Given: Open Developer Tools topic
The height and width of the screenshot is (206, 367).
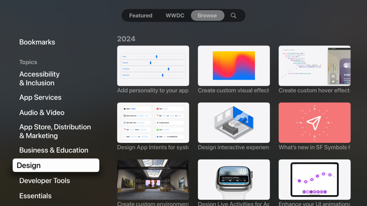Looking at the screenshot, I should [45, 180].
